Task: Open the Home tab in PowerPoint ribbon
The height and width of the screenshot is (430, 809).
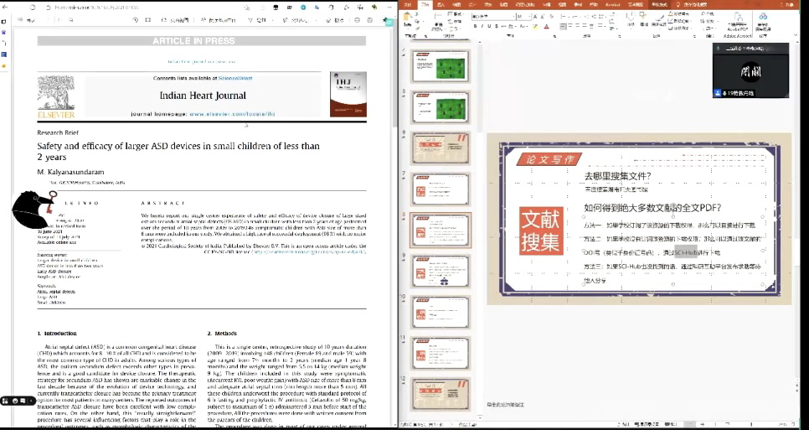Action: pyautogui.click(x=425, y=5)
